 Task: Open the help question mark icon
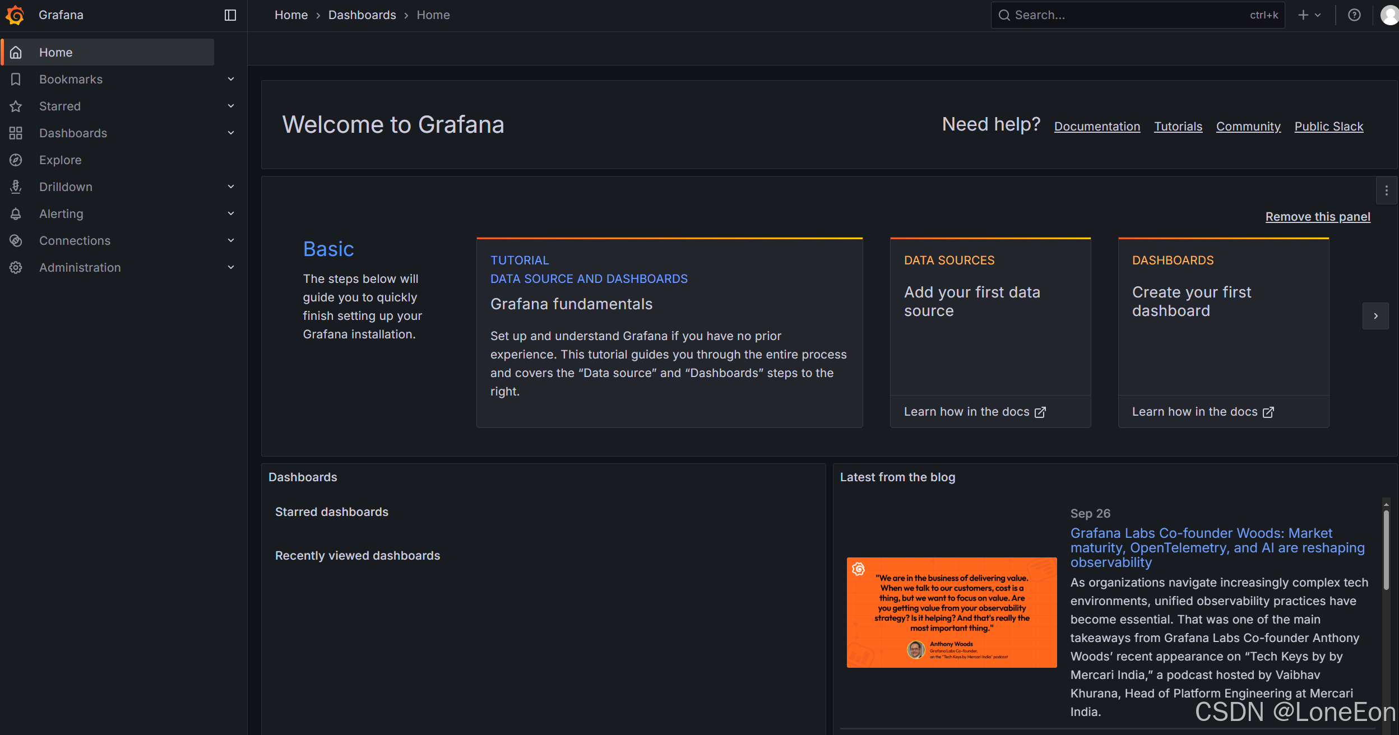click(1354, 15)
